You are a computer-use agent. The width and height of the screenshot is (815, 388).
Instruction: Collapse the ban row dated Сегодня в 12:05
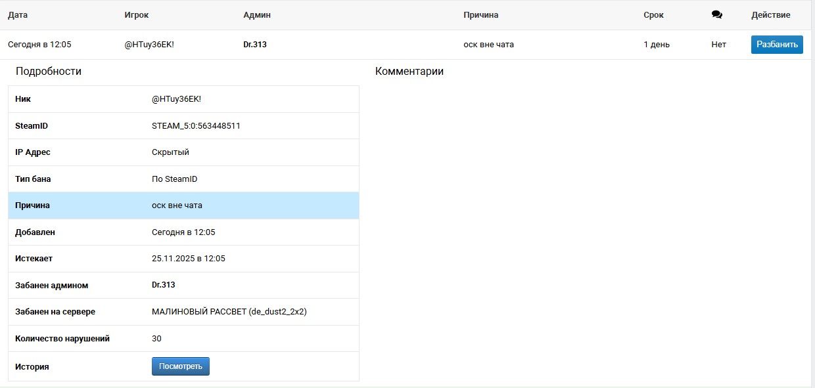39,45
